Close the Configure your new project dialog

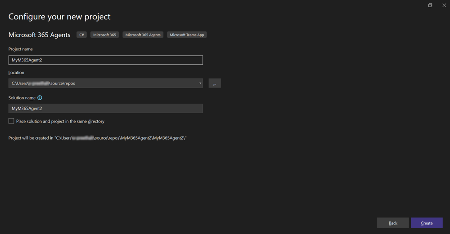pyautogui.click(x=444, y=5)
